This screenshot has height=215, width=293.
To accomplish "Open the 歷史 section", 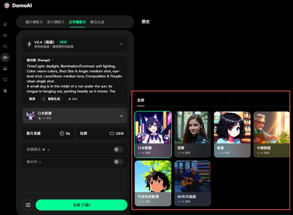I will point(146,21).
